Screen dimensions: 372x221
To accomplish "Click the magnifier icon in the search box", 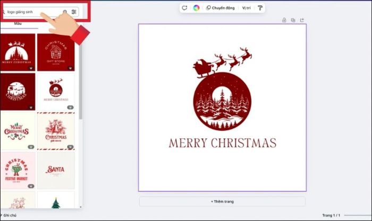I will point(3,11).
